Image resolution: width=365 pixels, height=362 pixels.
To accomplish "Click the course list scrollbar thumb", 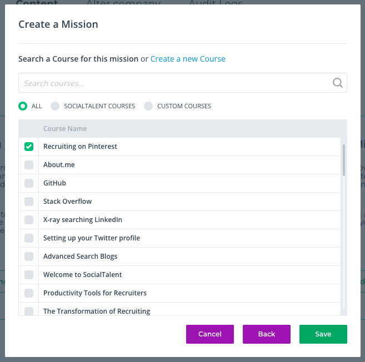I will pyautogui.click(x=343, y=160).
